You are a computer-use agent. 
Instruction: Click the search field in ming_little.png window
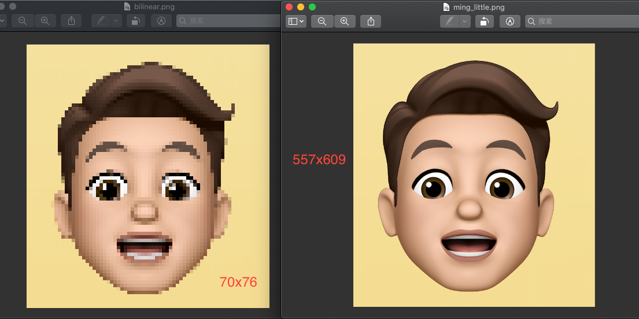(x=582, y=21)
